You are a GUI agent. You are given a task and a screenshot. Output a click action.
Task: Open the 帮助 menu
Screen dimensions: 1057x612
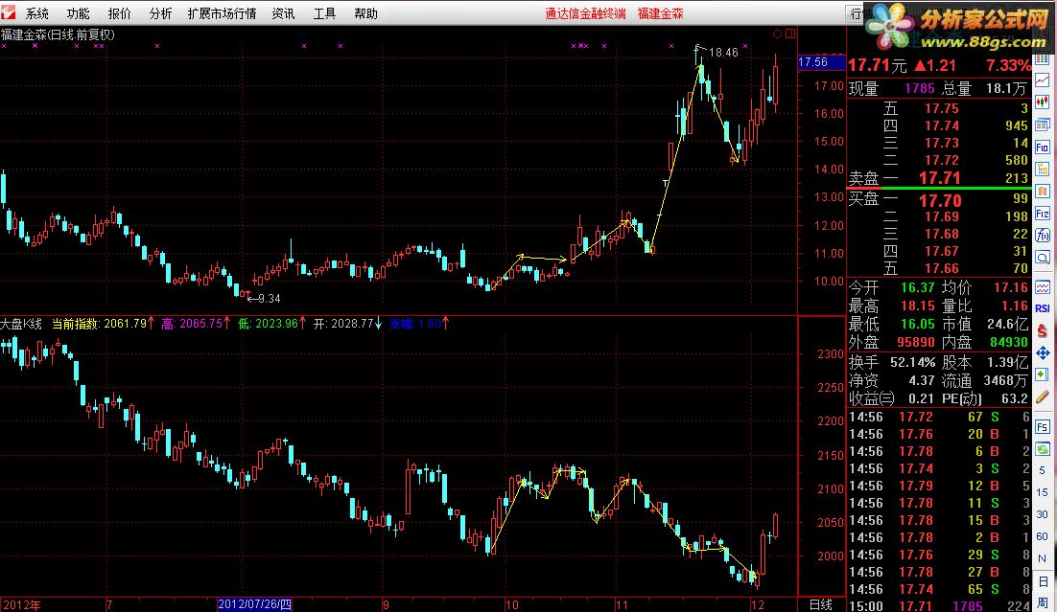click(x=366, y=13)
